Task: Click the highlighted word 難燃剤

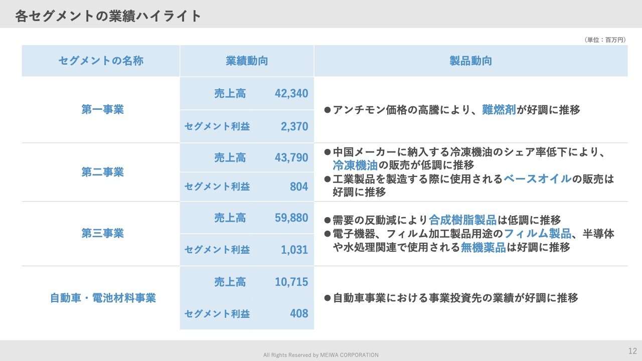Action: click(499, 110)
